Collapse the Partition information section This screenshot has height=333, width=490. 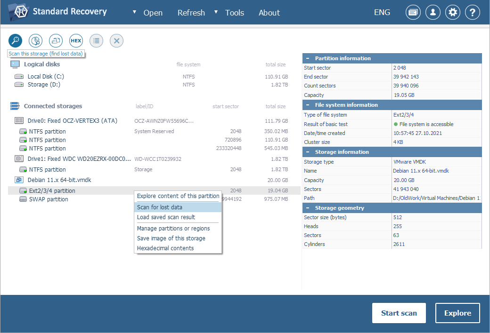(x=308, y=58)
